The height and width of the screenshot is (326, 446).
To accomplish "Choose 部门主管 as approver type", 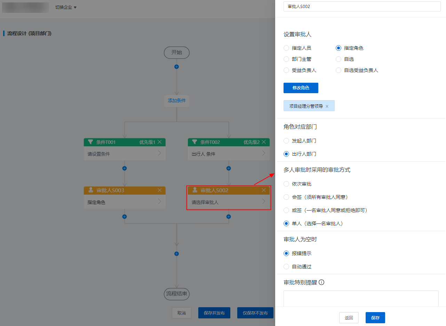I will [286, 59].
